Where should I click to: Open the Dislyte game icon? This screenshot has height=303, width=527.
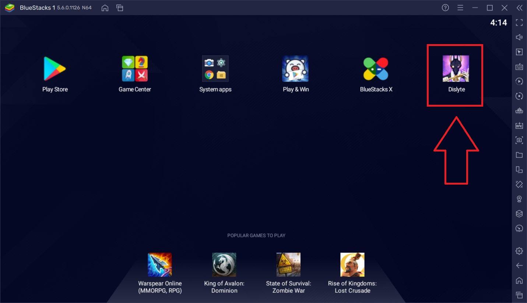point(456,68)
